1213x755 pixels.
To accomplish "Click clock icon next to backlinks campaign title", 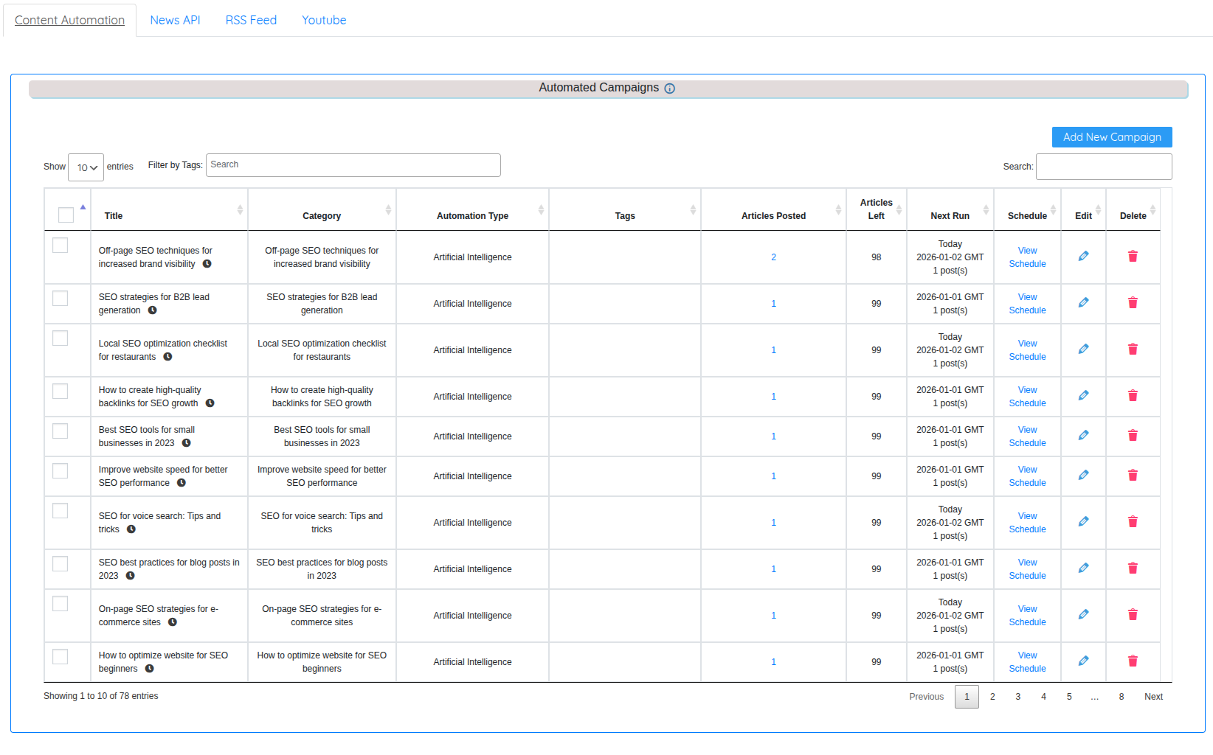I will 210,403.
